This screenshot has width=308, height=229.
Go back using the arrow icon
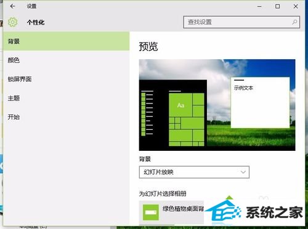coord(12,6)
